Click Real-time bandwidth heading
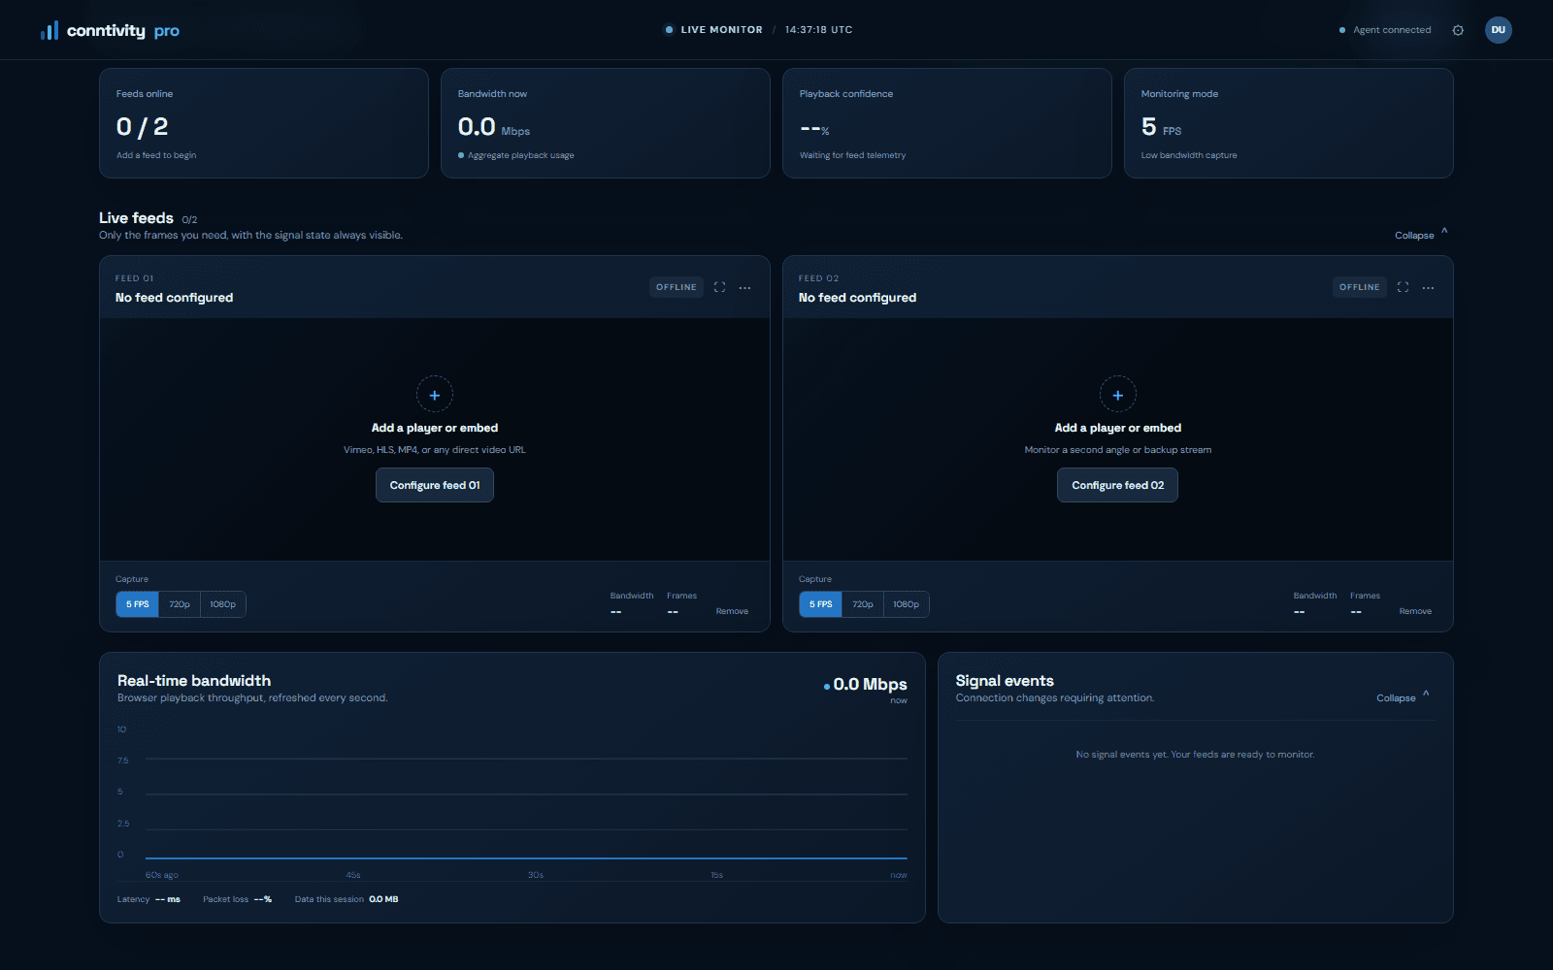 (194, 681)
